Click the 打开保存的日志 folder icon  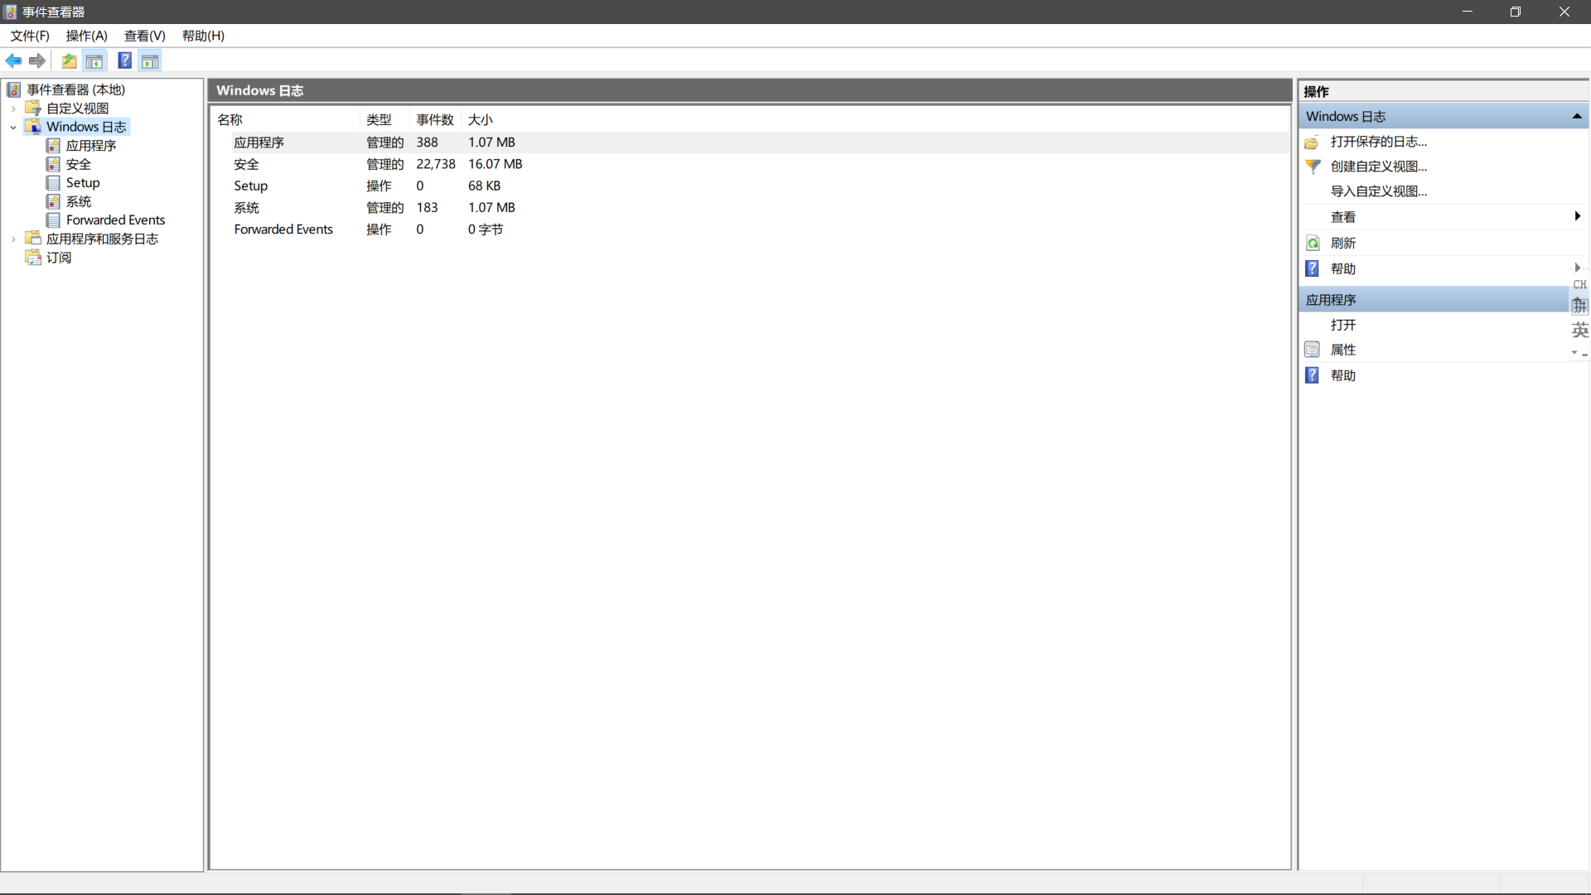pyautogui.click(x=1313, y=142)
